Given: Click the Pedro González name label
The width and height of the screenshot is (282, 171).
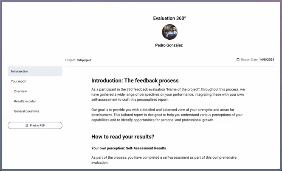Looking at the screenshot, I should (x=169, y=45).
